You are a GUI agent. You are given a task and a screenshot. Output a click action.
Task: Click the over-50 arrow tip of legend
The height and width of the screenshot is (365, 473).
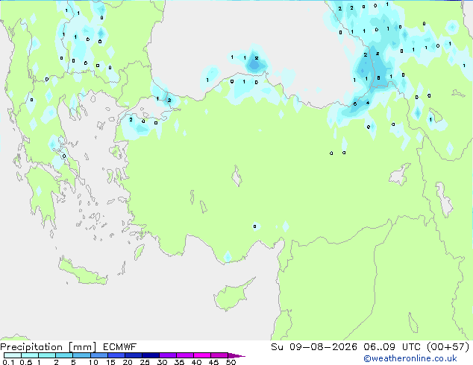[236, 355]
